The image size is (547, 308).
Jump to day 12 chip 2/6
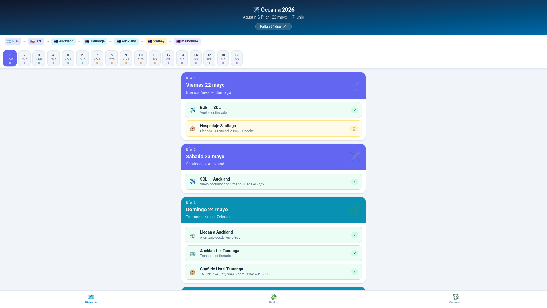coord(168,58)
